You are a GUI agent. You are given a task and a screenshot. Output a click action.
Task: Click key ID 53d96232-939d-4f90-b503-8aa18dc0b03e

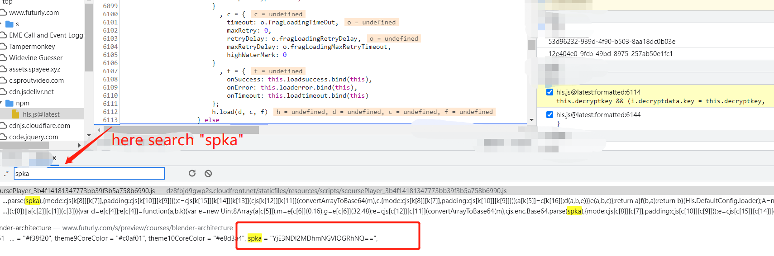pyautogui.click(x=612, y=41)
